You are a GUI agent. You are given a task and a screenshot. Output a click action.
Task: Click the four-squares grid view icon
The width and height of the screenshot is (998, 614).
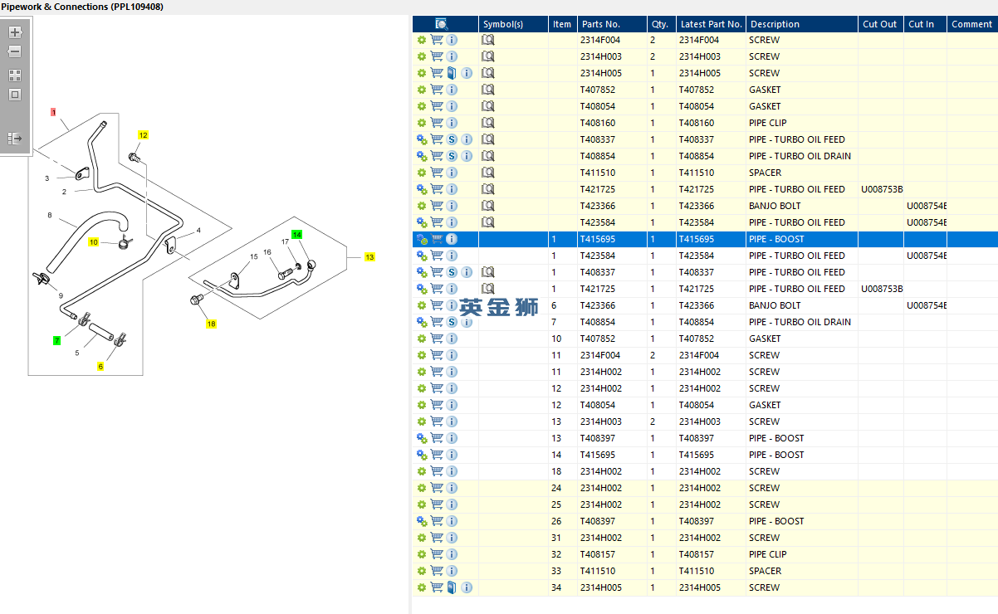coord(15,76)
